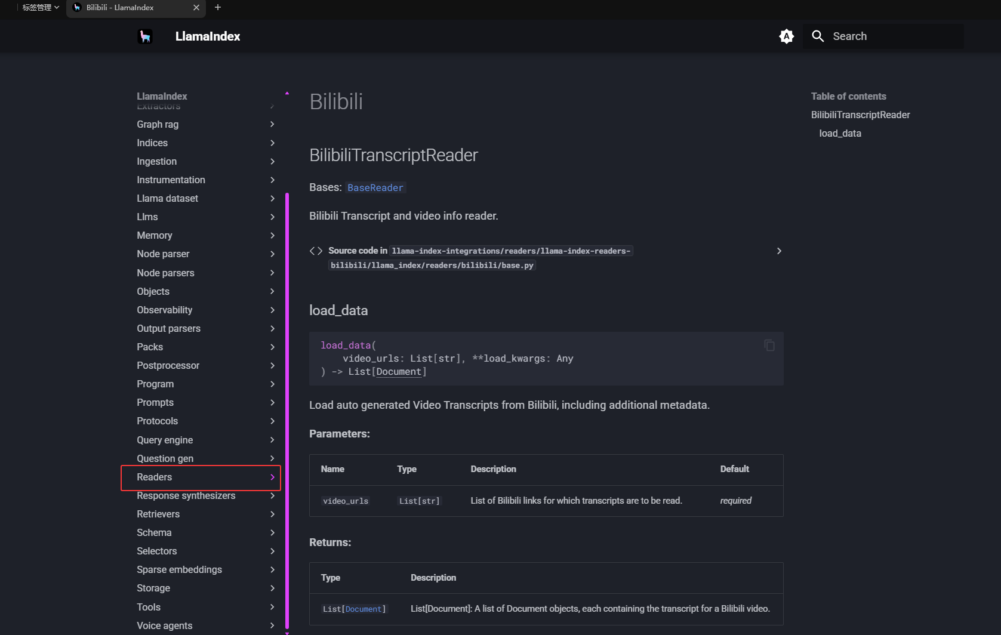Screen dimensions: 1001x635
Task: Select Sparse embeddings in the sidebar
Action: [179, 569]
